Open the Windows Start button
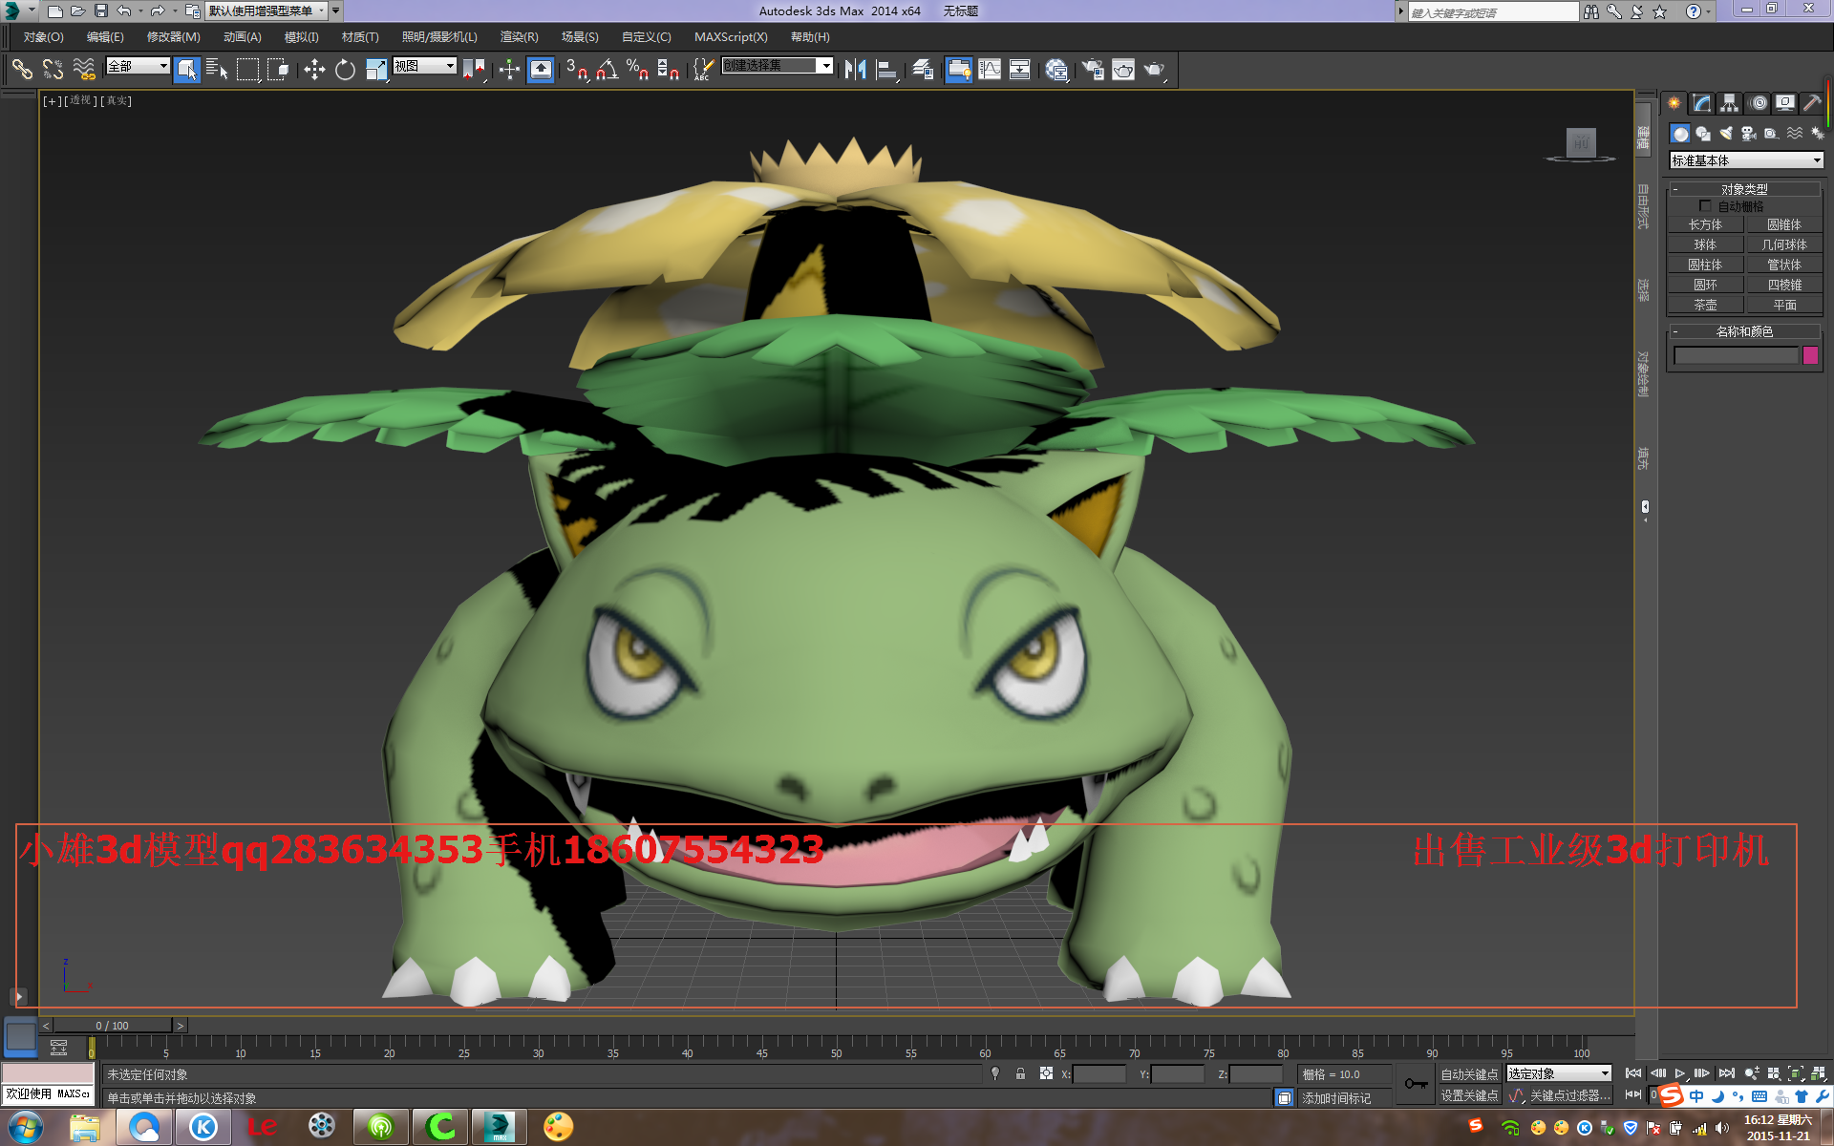1834x1146 pixels. (24, 1127)
